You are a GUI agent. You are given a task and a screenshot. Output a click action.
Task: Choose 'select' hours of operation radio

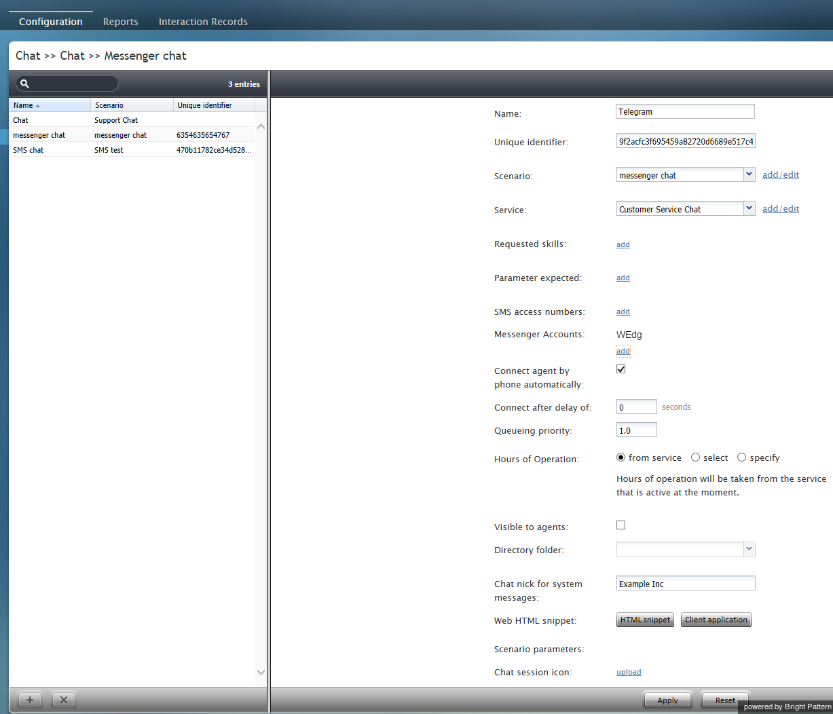[x=695, y=457]
